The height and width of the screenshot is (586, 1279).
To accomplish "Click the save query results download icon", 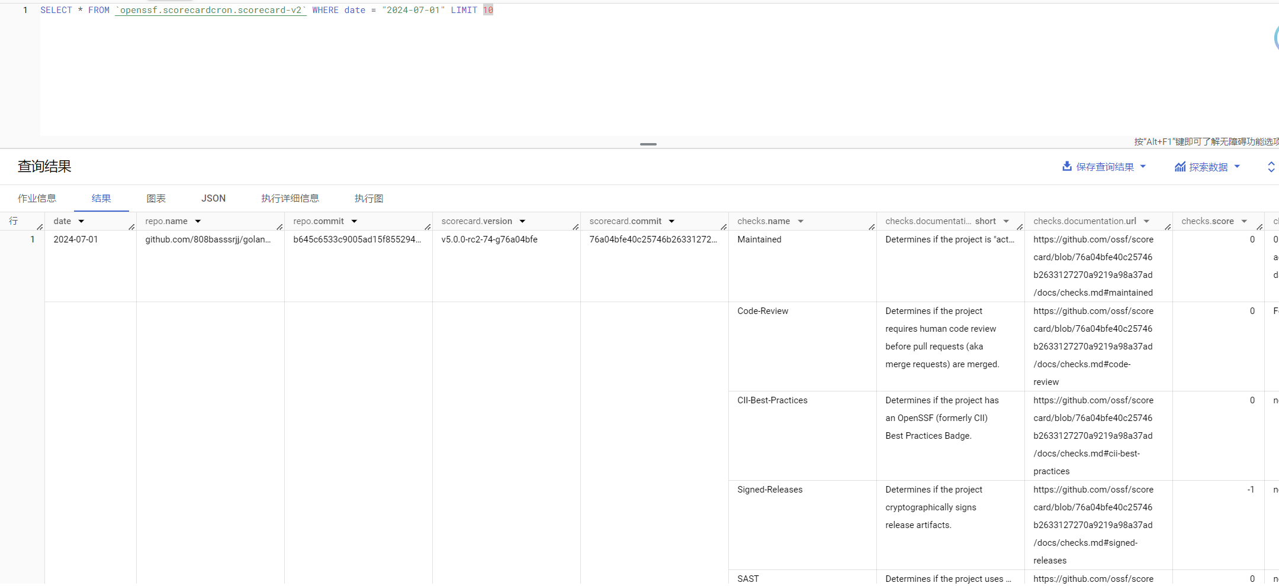I will pos(1067,166).
